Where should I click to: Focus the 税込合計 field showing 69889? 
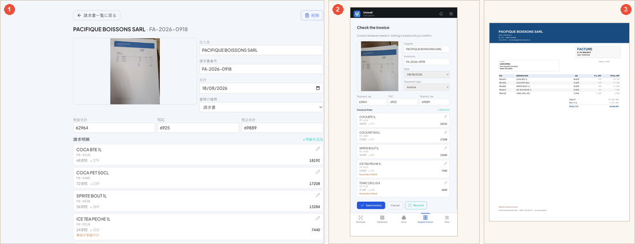point(282,128)
